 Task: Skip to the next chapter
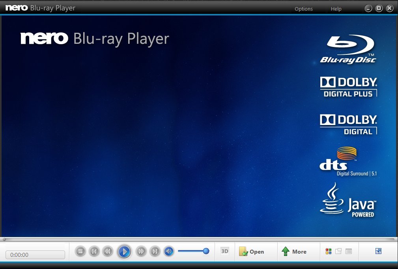point(155,251)
